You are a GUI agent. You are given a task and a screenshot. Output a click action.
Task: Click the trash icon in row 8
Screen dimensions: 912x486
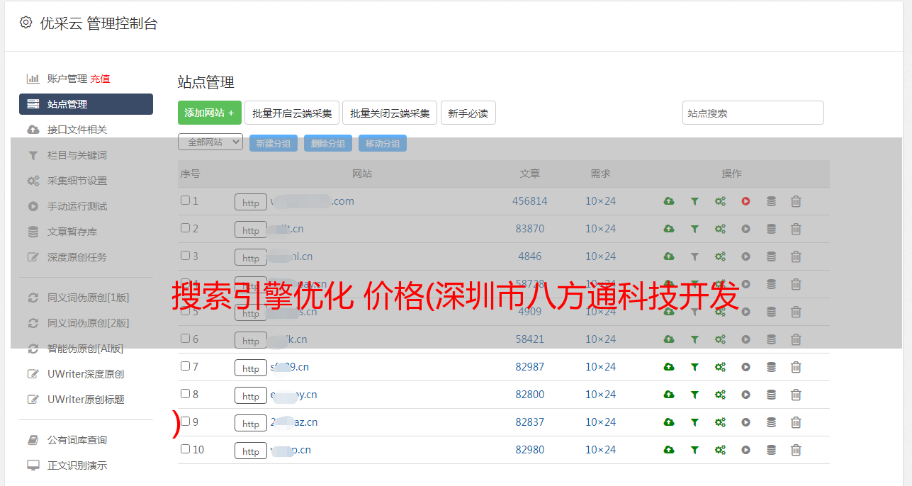[x=796, y=395]
